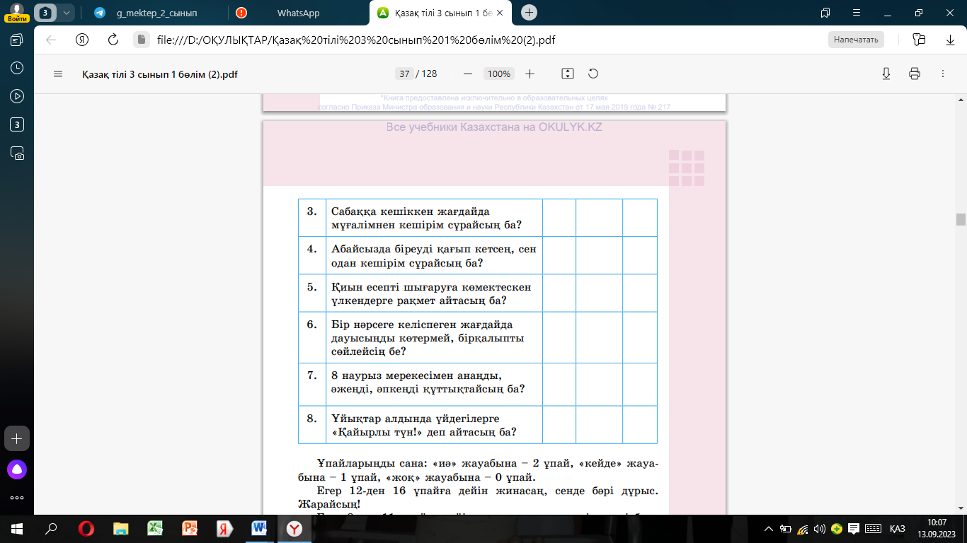Viewport: 967px width, 543px height.
Task: Open PowerPoint from the taskbar
Action: (x=190, y=529)
